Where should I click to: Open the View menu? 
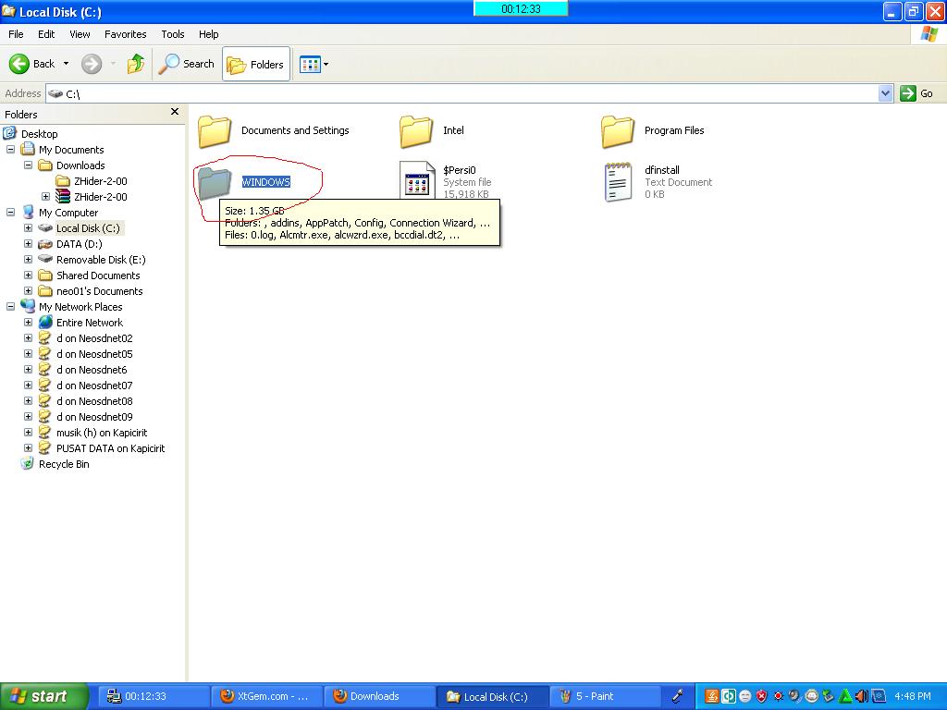click(80, 34)
